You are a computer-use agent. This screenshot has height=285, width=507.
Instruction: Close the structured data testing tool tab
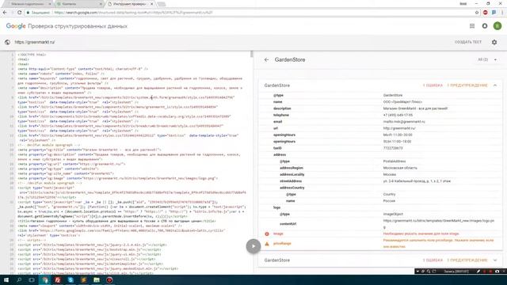(151, 4)
